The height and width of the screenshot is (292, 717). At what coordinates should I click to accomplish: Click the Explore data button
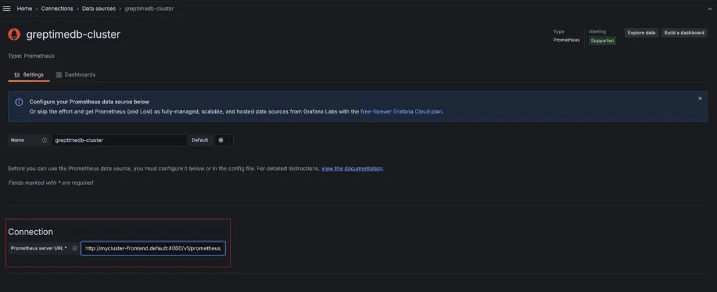(x=641, y=33)
